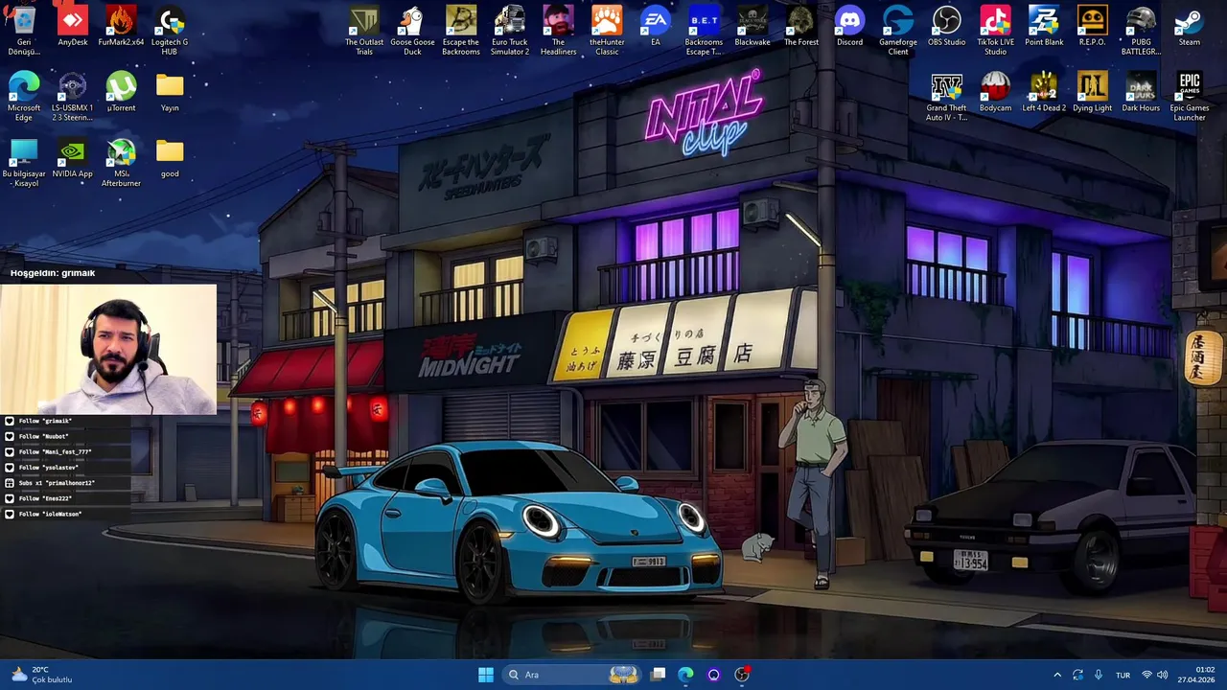Select Gameforge Client icon

pos(898,31)
